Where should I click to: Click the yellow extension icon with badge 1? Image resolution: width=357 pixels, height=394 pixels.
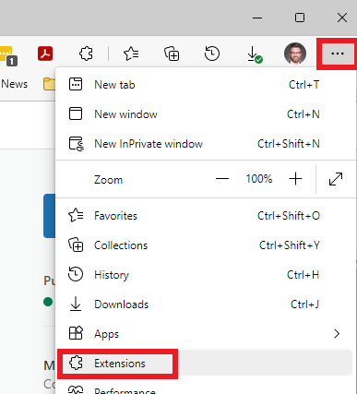pos(8,55)
